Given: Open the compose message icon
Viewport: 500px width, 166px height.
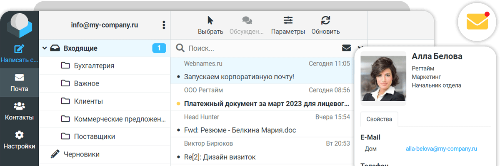Looking at the screenshot, I should (19, 49).
